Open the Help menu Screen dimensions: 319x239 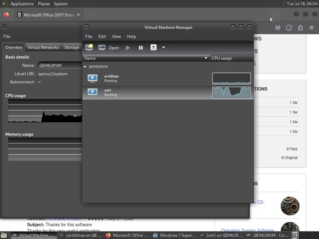131,37
